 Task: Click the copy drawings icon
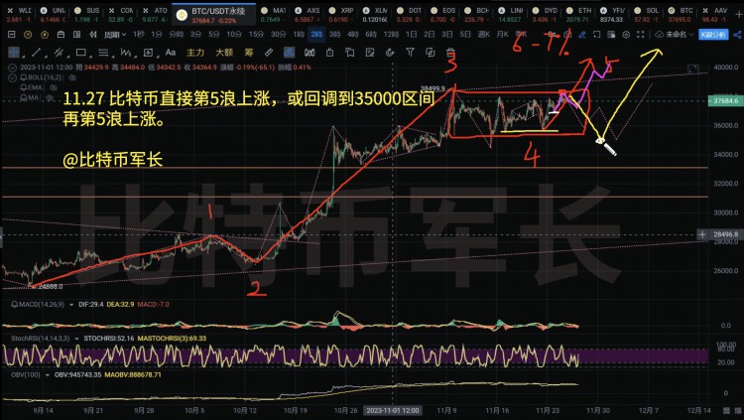click(350, 53)
